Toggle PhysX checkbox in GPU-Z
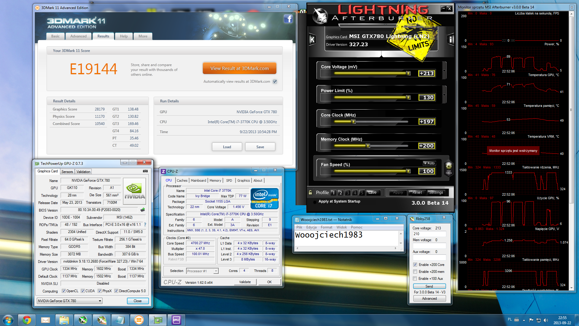Viewport: 579px width, 326px height. (x=100, y=291)
